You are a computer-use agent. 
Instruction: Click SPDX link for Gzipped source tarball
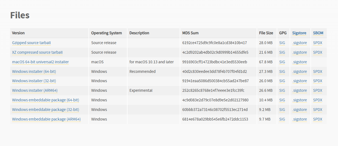point(318,43)
